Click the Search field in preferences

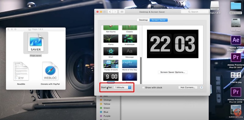(195, 12)
